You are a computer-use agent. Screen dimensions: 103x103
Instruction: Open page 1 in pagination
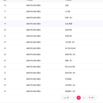tap(73, 98)
